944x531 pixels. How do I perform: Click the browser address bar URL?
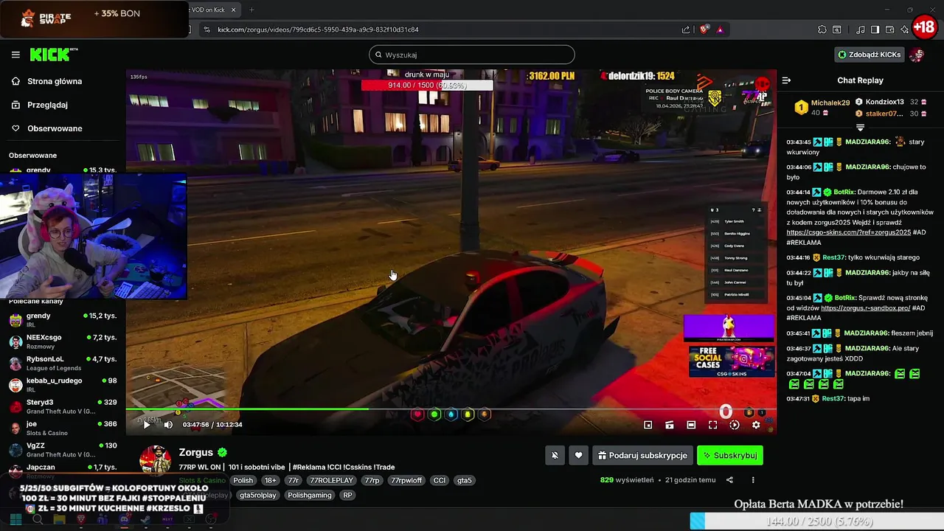tap(318, 29)
